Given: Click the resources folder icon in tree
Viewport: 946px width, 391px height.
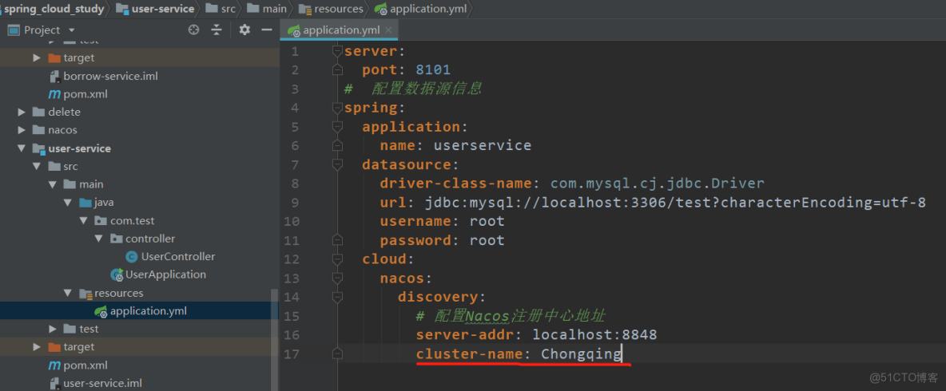Looking at the screenshot, I should coord(85,294).
